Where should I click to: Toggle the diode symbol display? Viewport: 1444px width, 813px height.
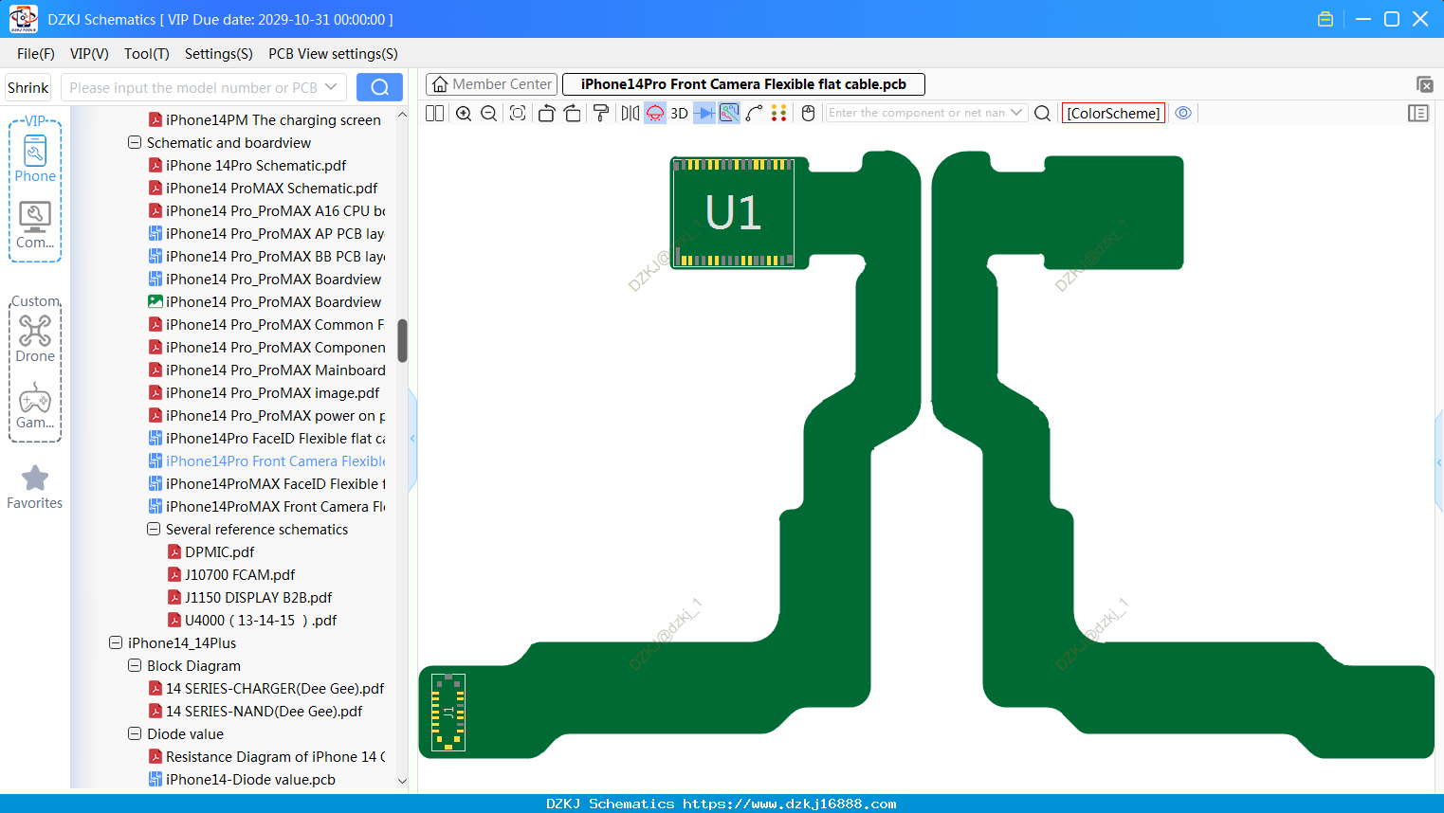point(704,113)
